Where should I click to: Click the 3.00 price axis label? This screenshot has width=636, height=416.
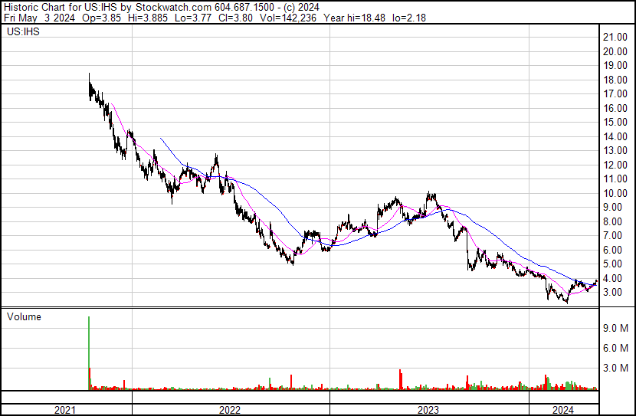coord(618,293)
